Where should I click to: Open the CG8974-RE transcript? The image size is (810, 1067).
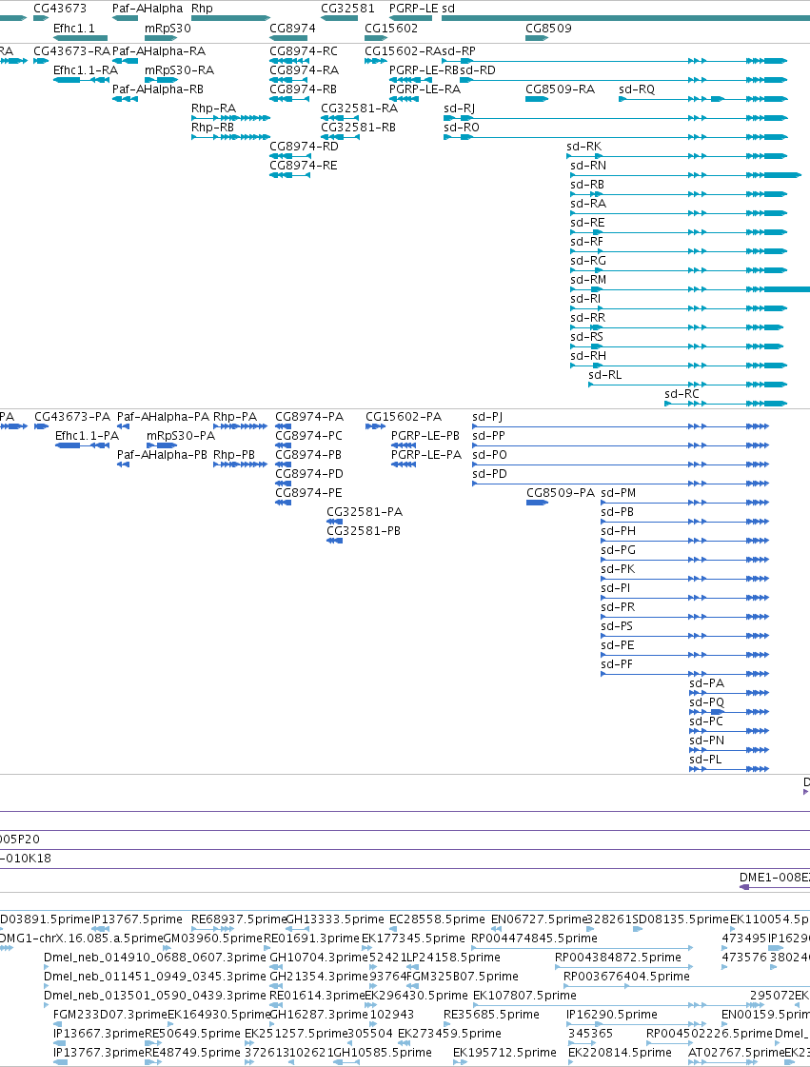pos(290,175)
